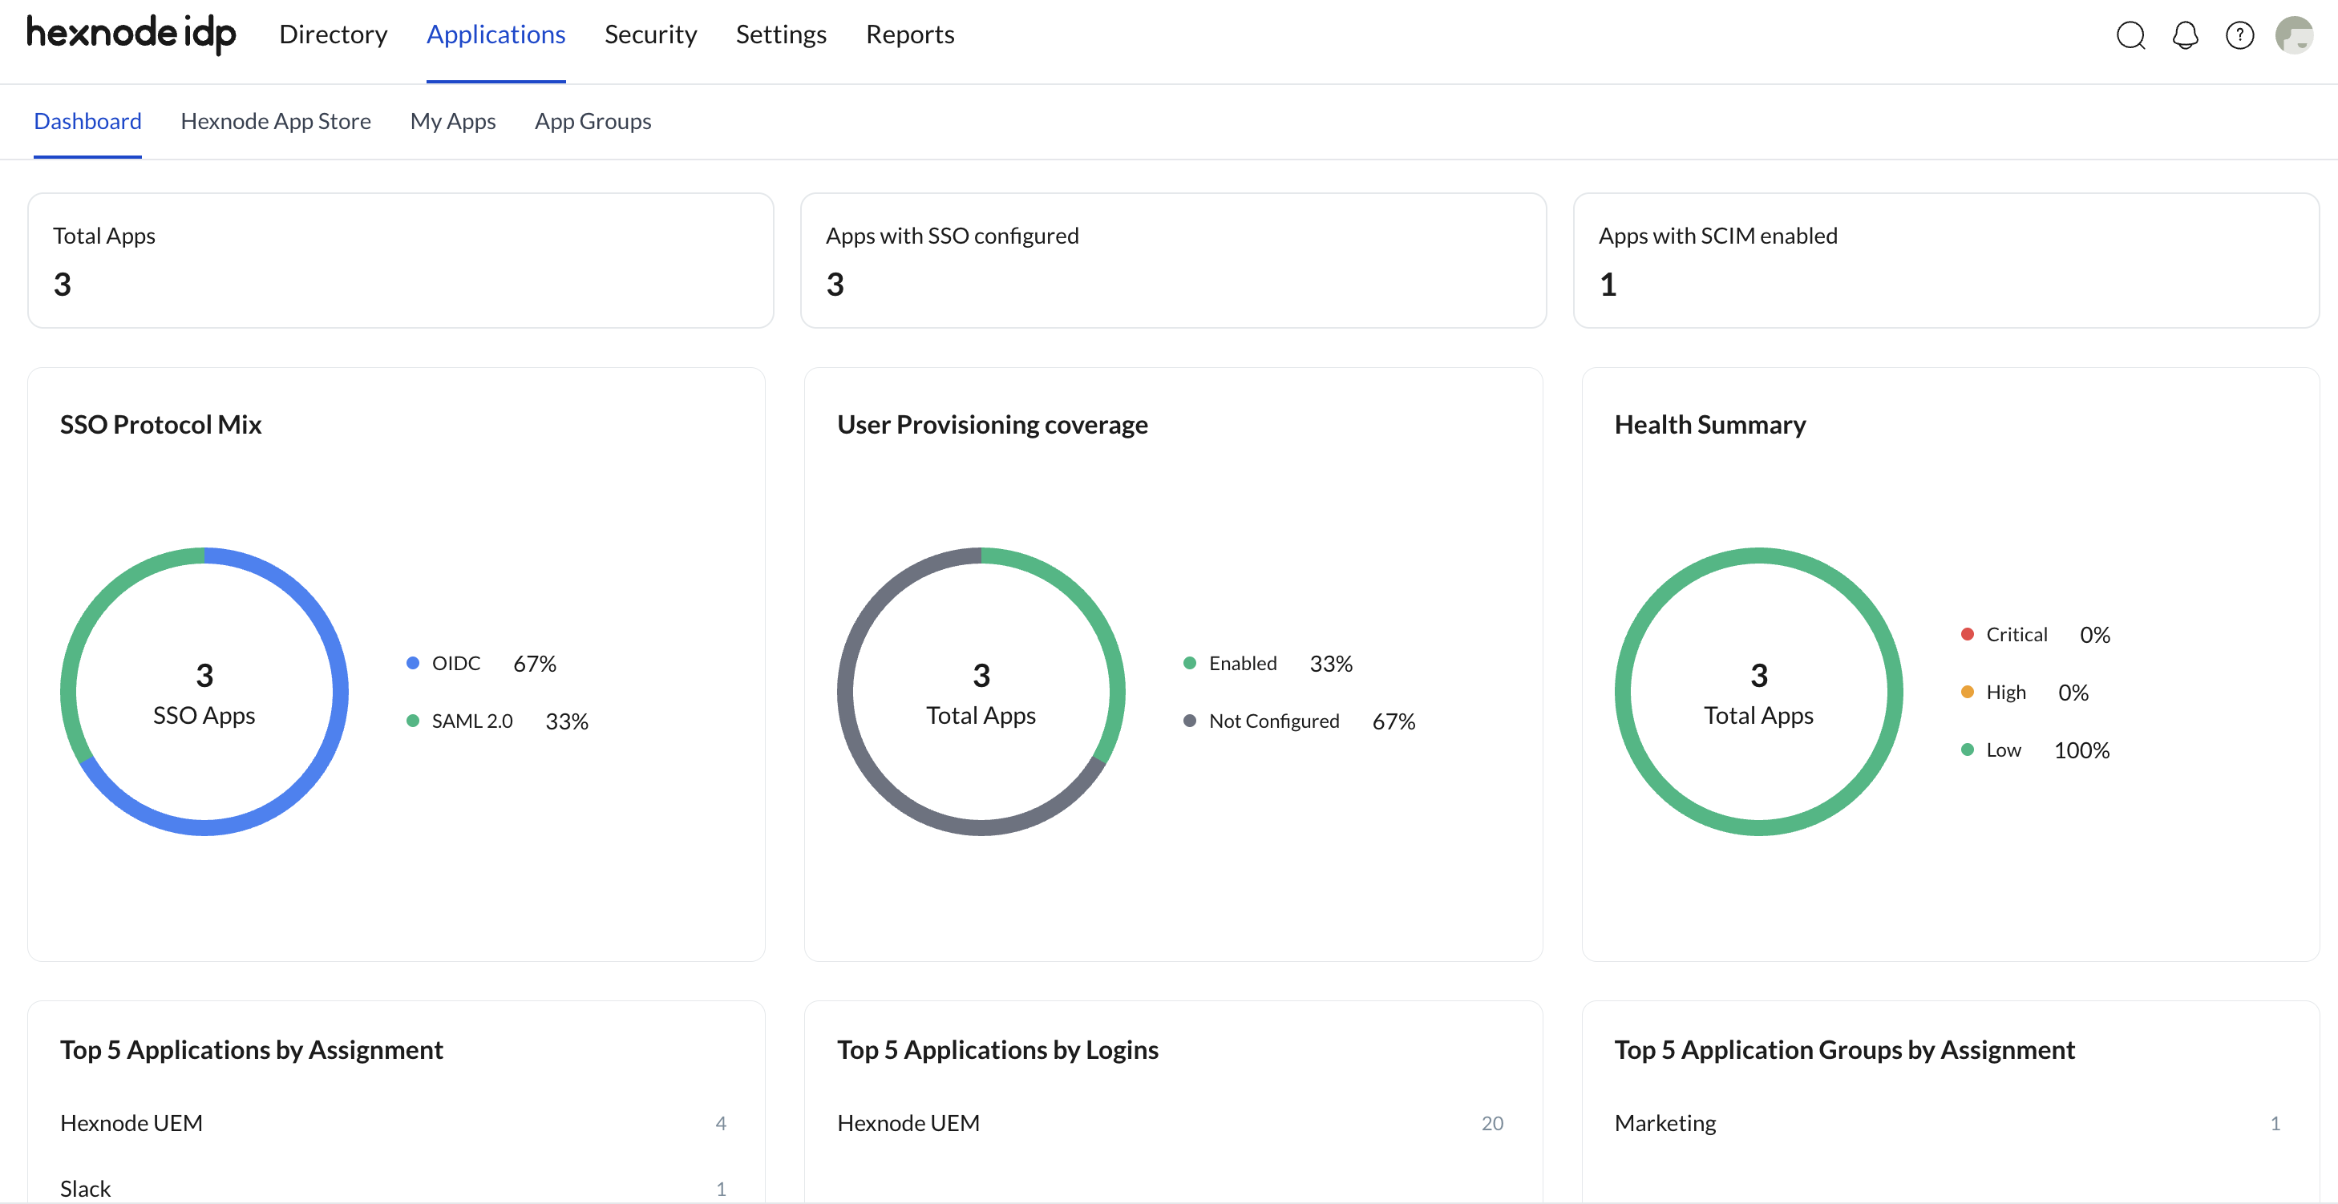
Task: Click the High legend label
Action: [2006, 693]
